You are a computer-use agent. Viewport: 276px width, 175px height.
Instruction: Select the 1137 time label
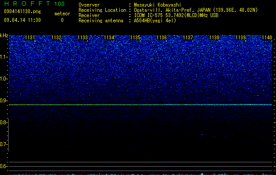pos(188,38)
